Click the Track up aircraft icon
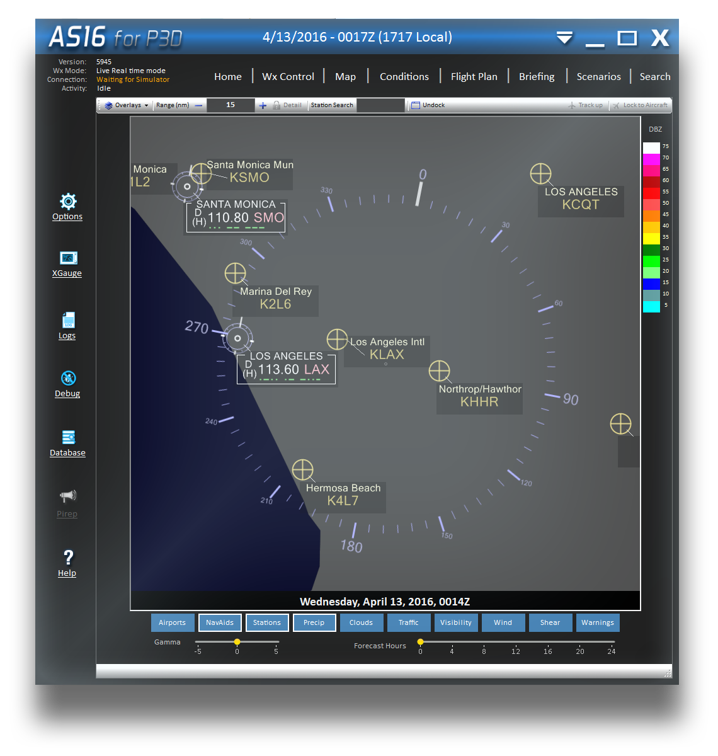The image size is (718, 756). coord(572,105)
